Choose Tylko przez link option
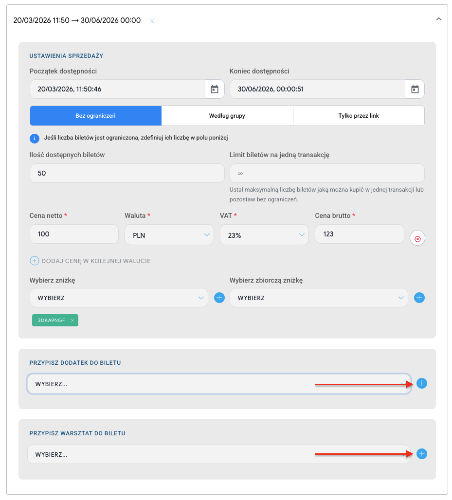 (359, 116)
